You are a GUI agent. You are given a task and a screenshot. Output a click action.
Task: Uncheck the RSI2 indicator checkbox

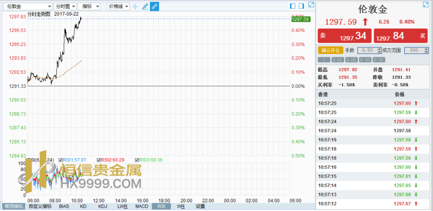99,160
